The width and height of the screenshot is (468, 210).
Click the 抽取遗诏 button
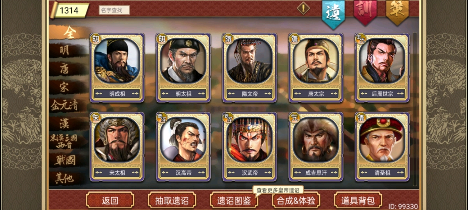point(172,201)
